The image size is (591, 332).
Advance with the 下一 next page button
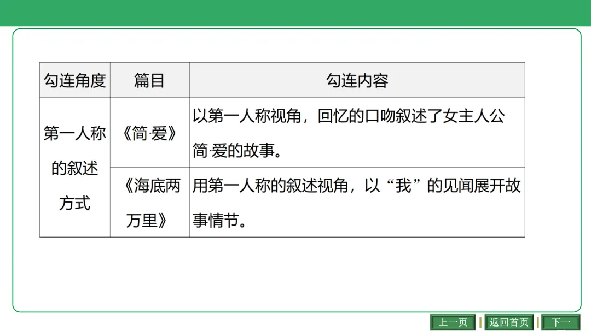click(561, 322)
